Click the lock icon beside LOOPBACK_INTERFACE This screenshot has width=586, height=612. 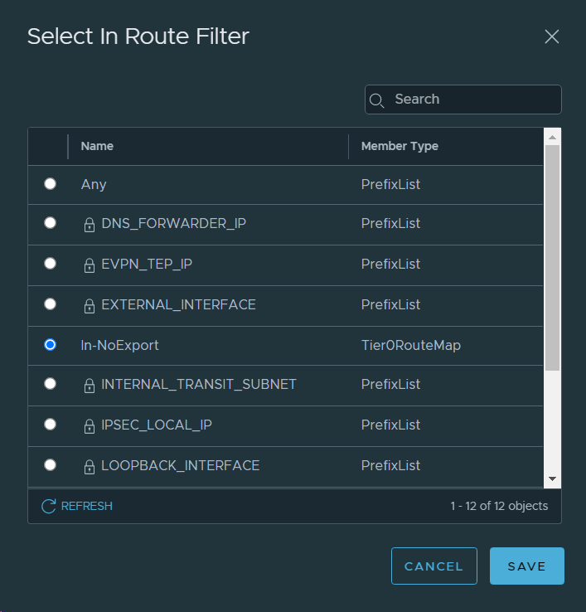tap(90, 467)
